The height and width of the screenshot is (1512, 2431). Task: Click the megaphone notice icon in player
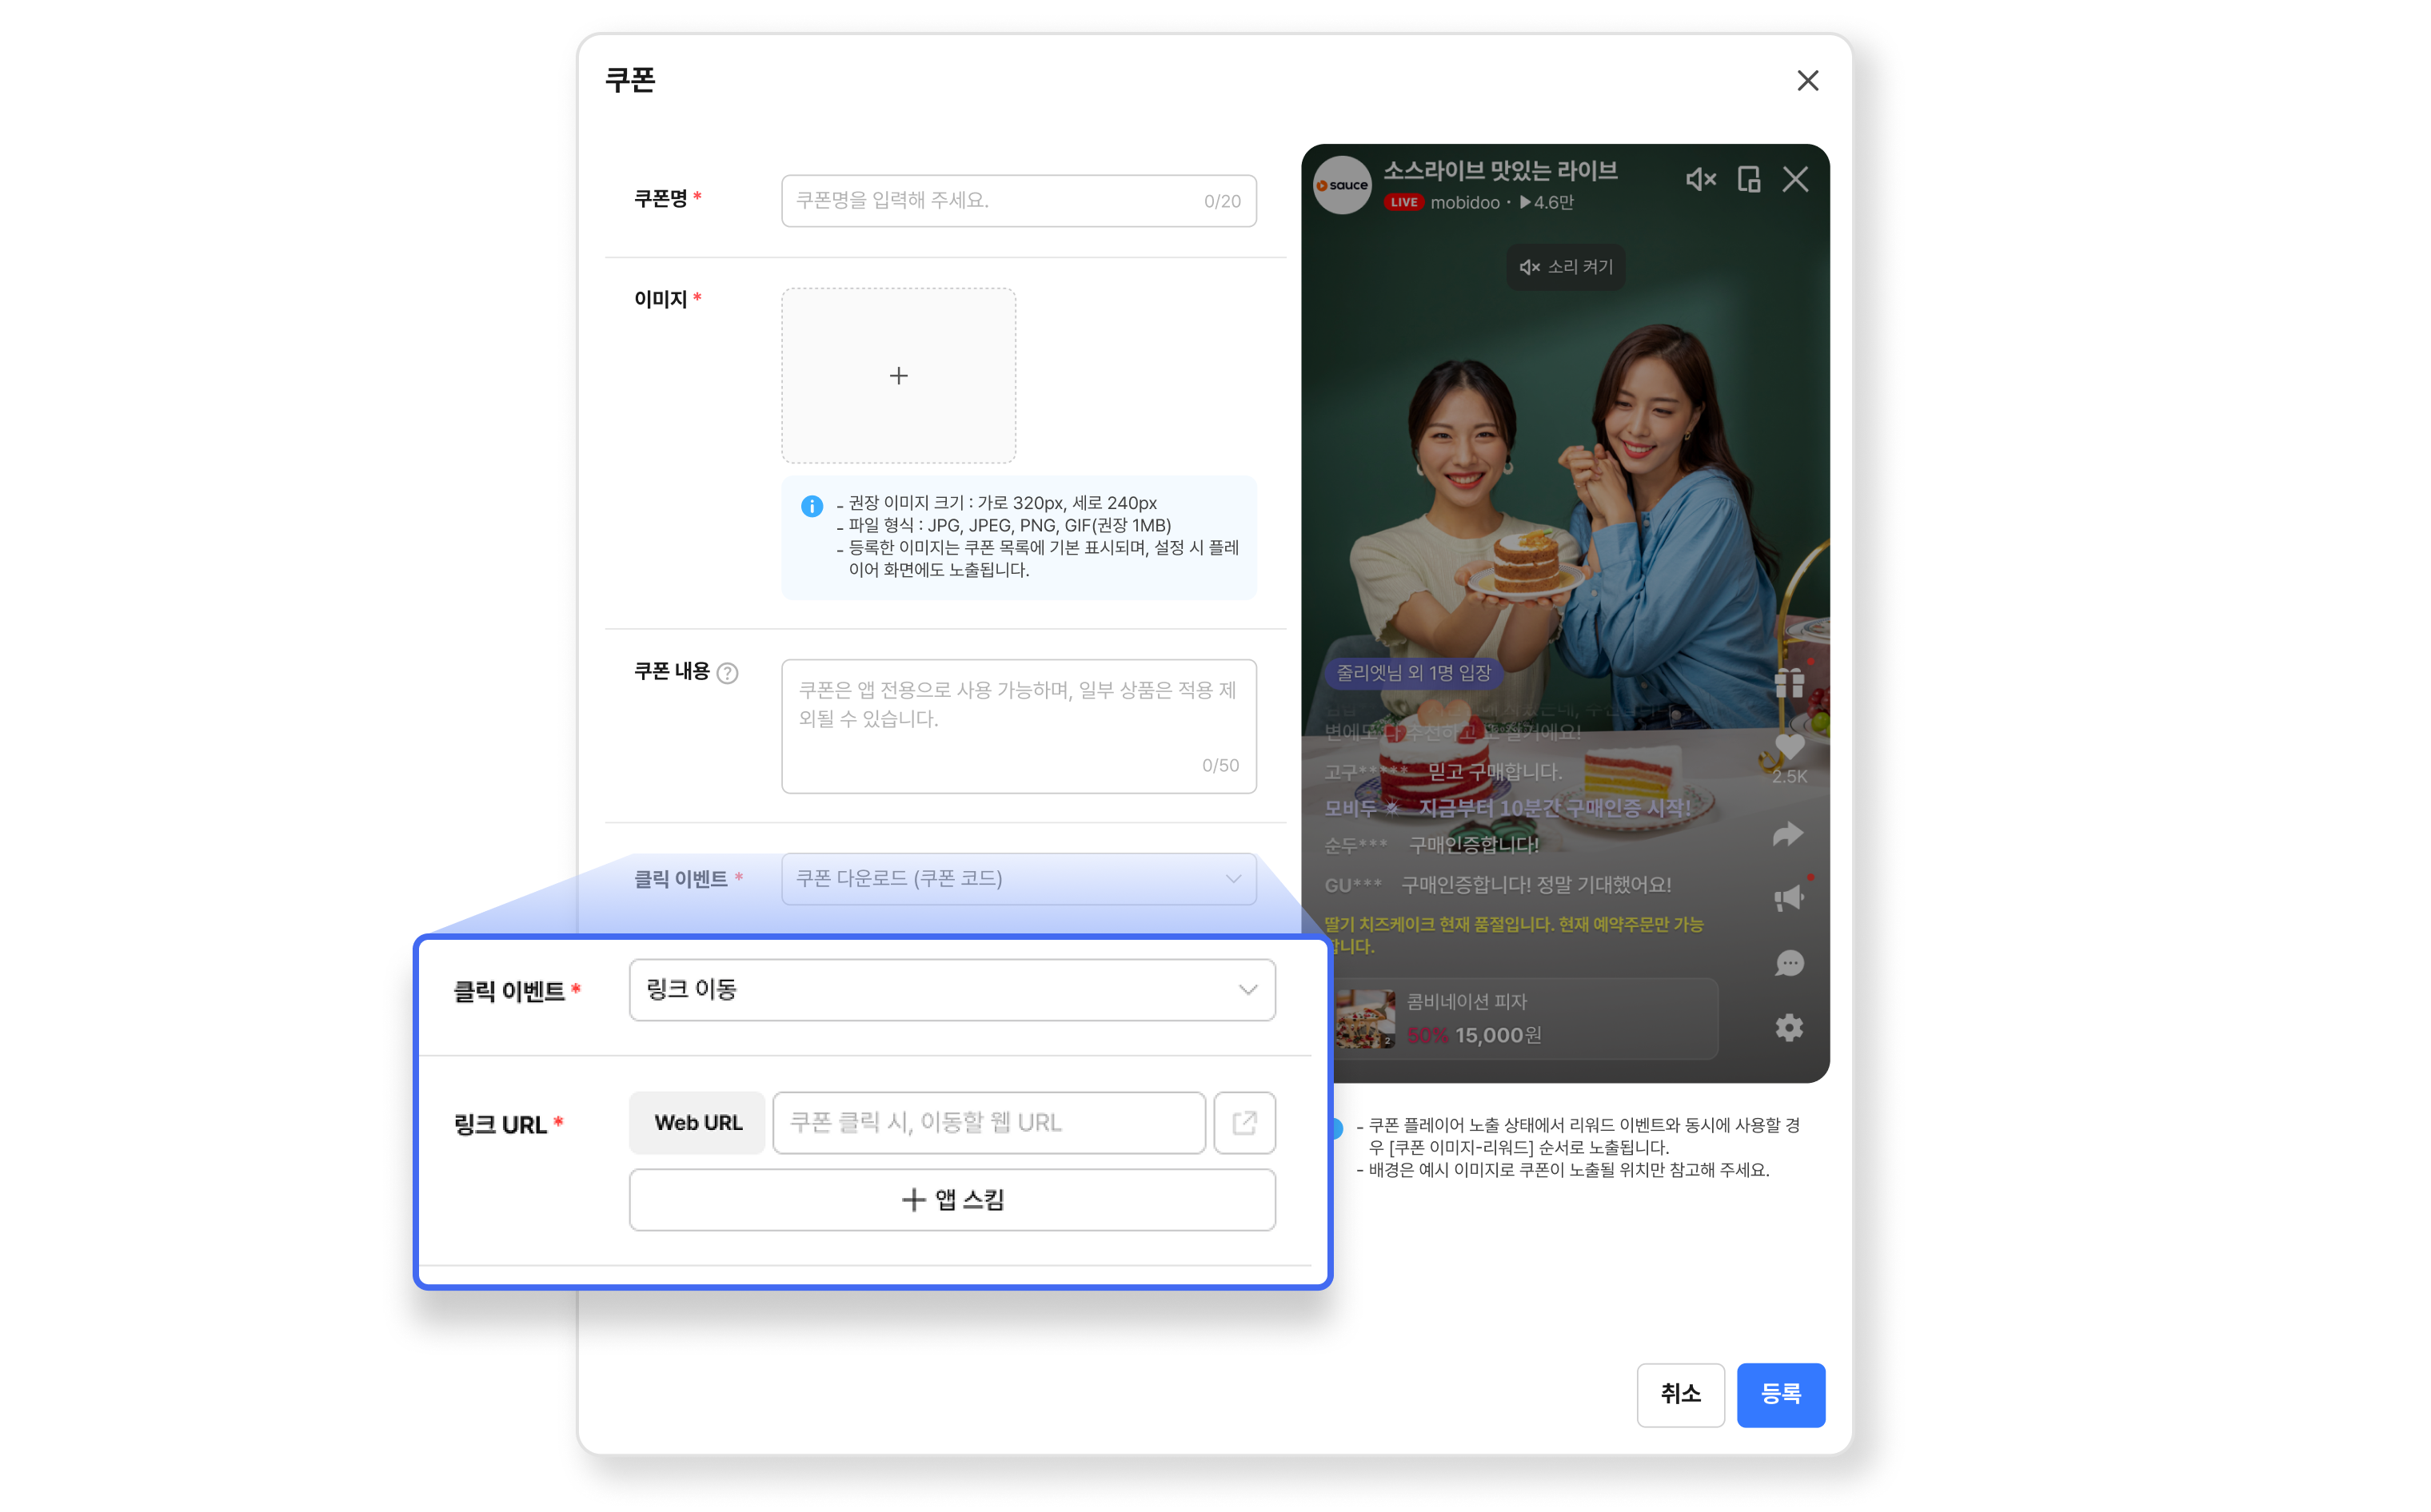click(1789, 897)
